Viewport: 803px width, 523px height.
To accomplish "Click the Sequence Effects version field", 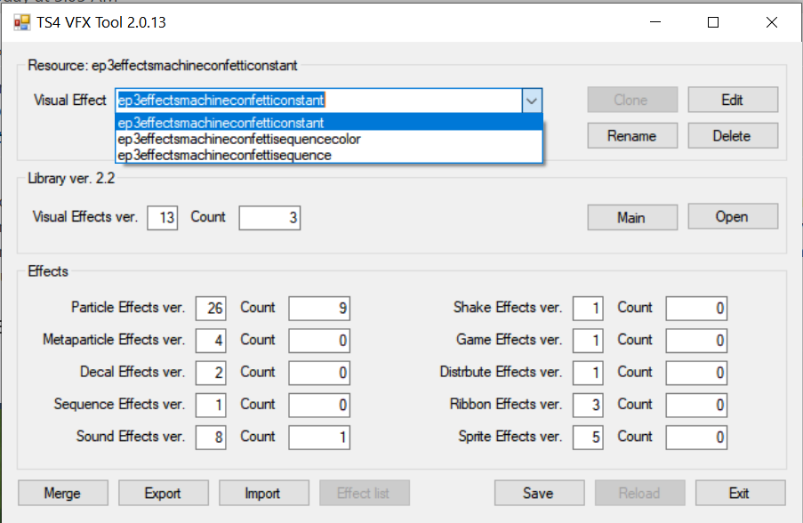I will (x=211, y=405).
